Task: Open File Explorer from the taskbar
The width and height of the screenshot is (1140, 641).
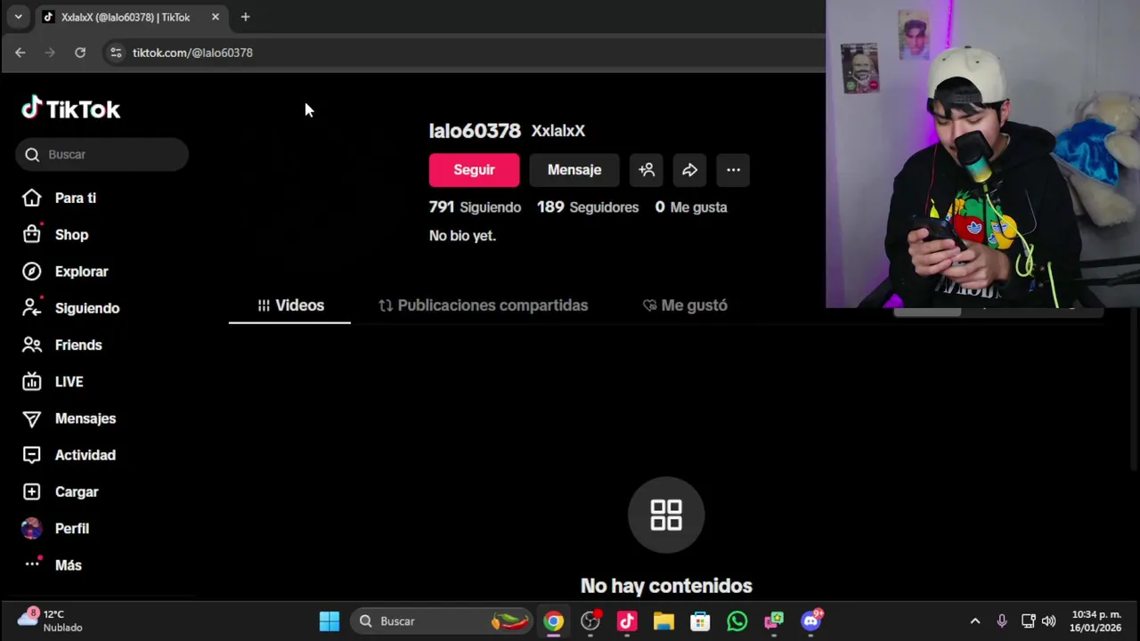Action: coord(664,621)
